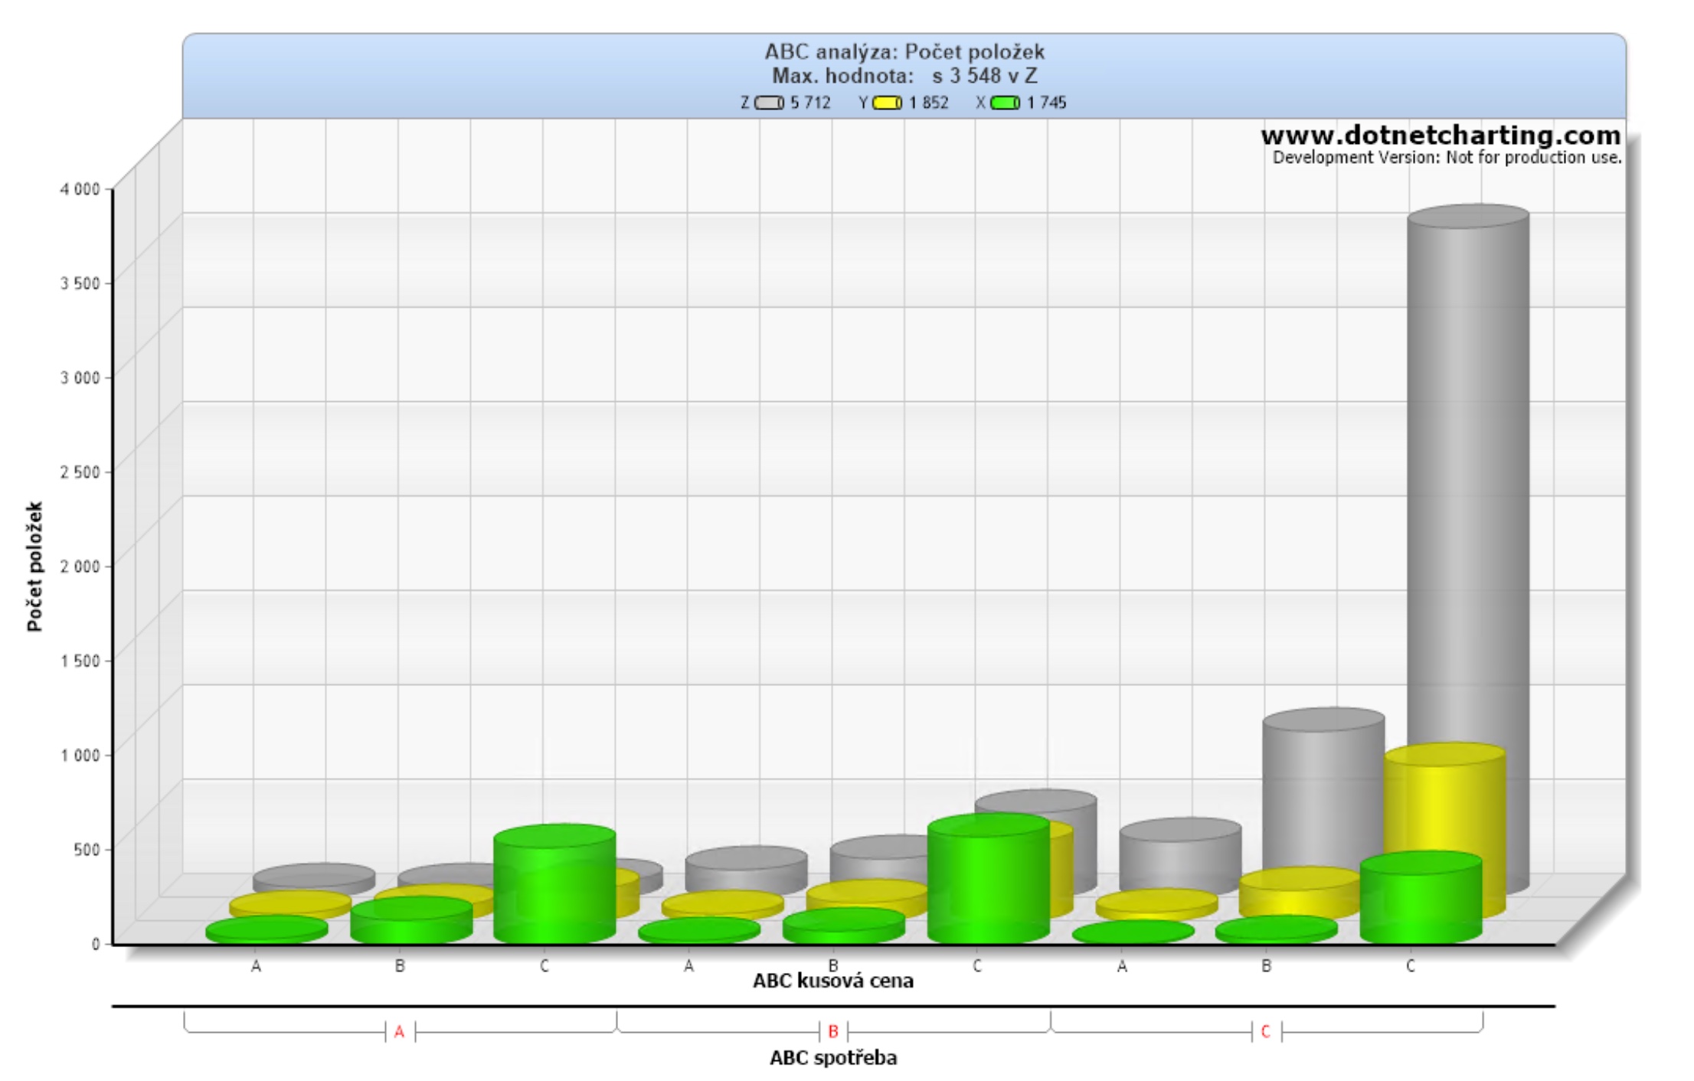1694x1081 pixels.
Task: Click the 4 000 tick label on y-axis
Action: (x=80, y=189)
